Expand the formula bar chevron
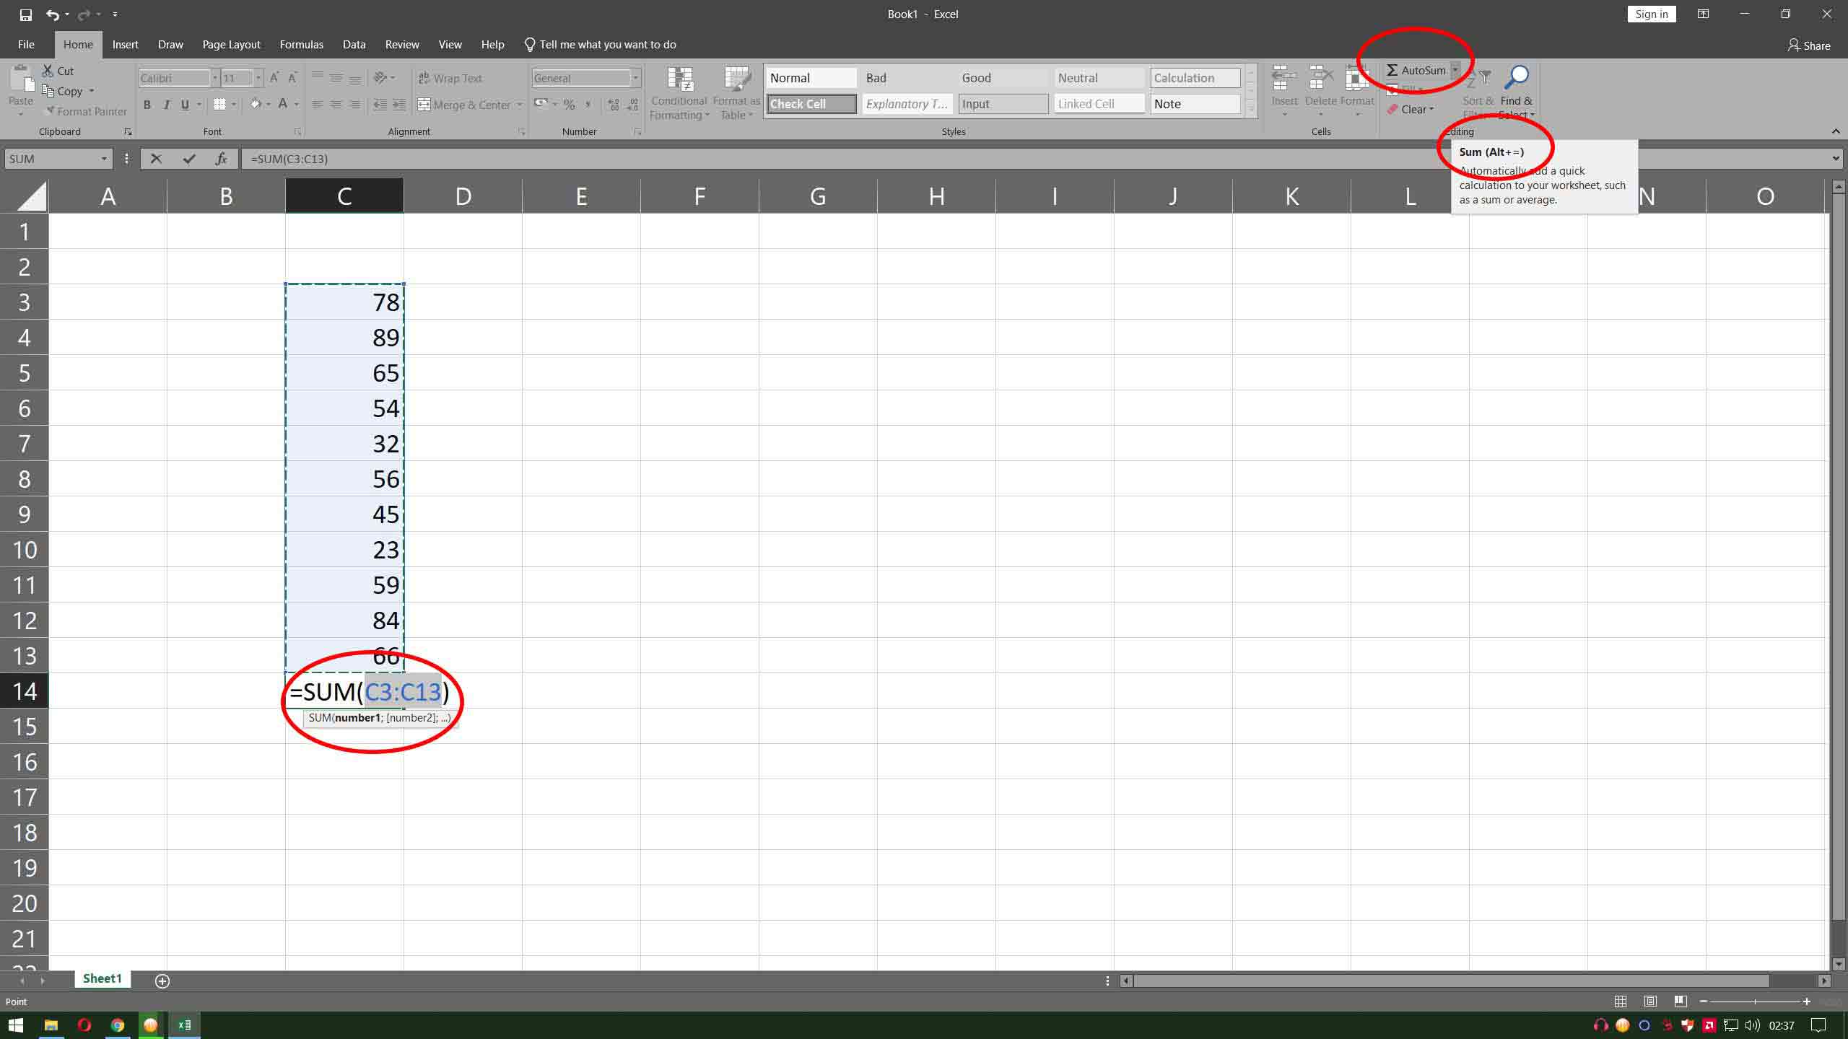Viewport: 1848px width, 1039px height. click(x=1836, y=159)
